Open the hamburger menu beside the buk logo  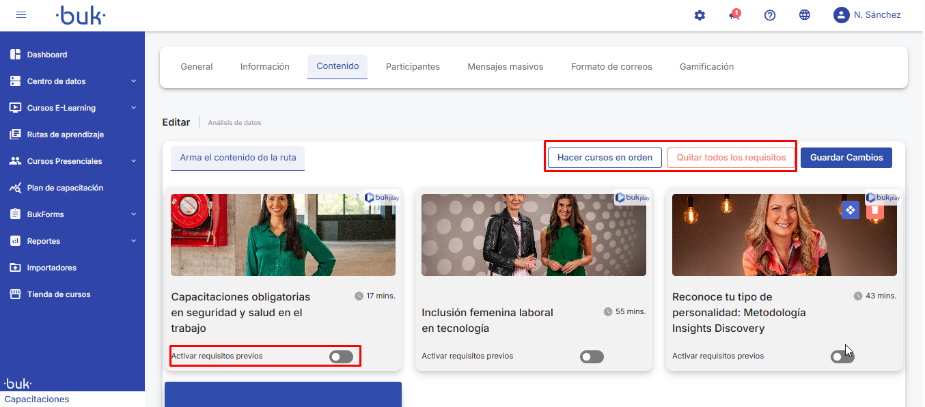coord(21,15)
